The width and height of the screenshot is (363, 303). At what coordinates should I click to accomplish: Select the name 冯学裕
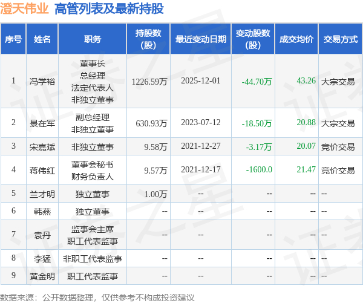click(x=42, y=82)
